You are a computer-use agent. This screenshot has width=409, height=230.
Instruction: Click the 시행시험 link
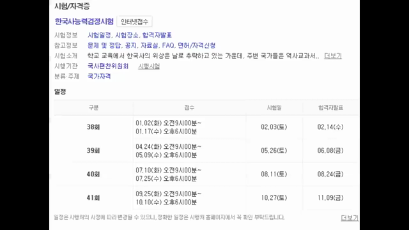pos(149,66)
